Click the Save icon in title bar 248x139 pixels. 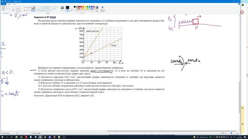(5, 2)
